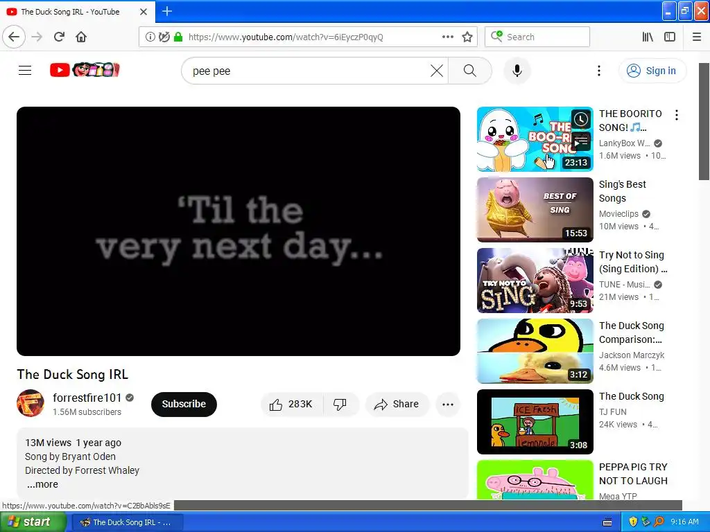Image resolution: width=710 pixels, height=532 pixels.
Task: Click the video player showing 'Til the very next day
Action: coord(239,231)
